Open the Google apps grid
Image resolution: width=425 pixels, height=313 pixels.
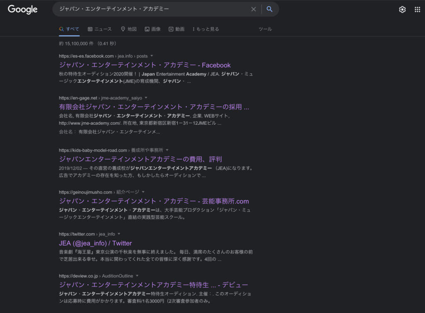pos(417,10)
